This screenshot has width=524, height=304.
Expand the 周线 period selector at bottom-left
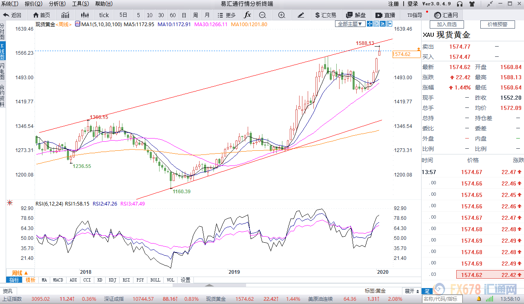(20, 273)
